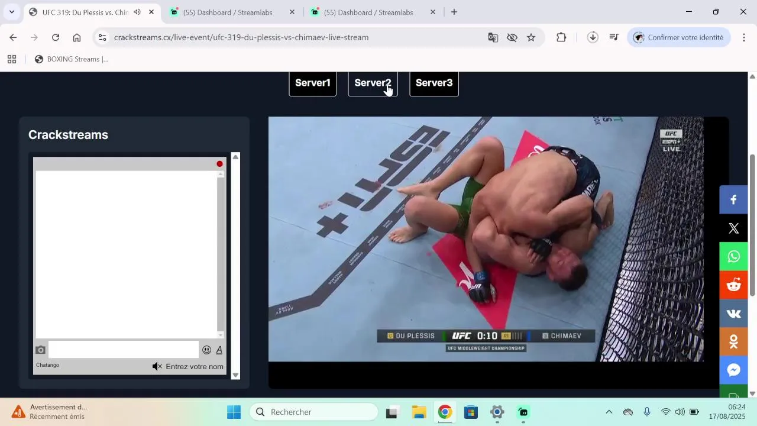
Task: Open BOXING Streams bookmark
Action: point(72,59)
